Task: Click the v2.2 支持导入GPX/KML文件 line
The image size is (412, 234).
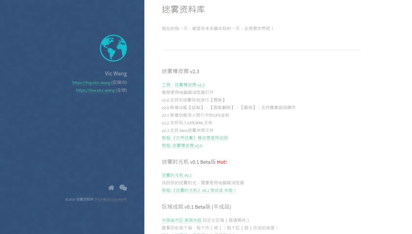Action: (187, 123)
